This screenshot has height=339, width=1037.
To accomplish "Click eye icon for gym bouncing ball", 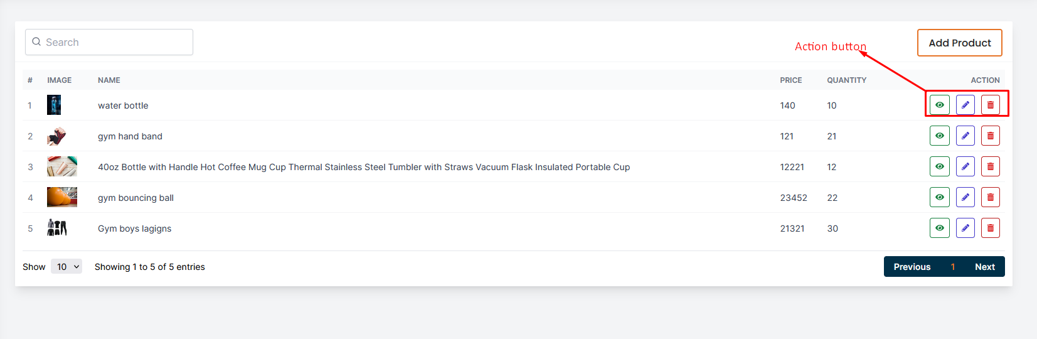I will [x=939, y=197].
